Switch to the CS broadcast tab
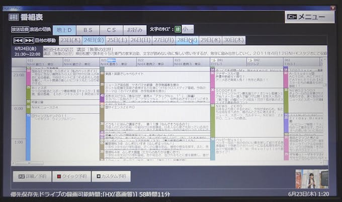Viewport: 342px width, 202px height. click(x=111, y=30)
